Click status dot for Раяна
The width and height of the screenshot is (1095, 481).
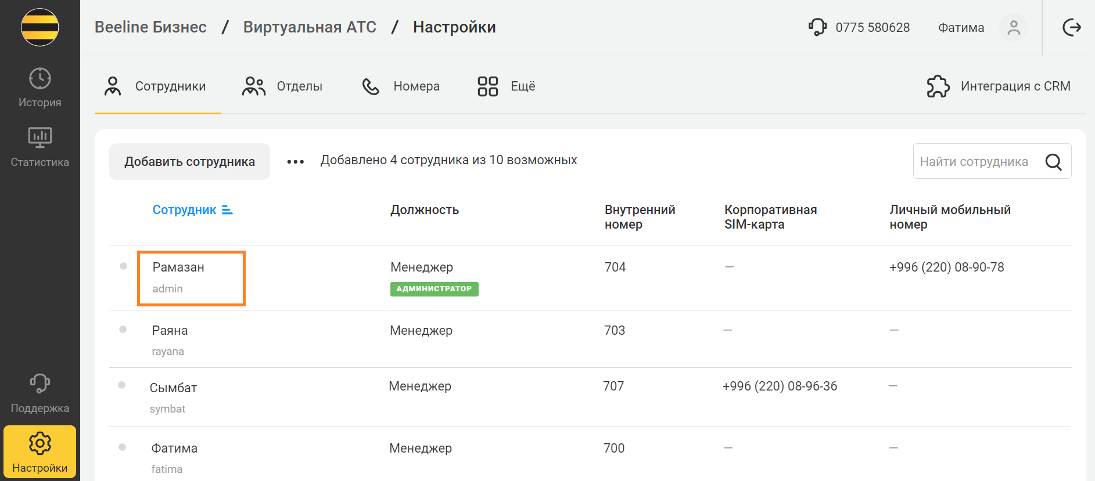(123, 330)
